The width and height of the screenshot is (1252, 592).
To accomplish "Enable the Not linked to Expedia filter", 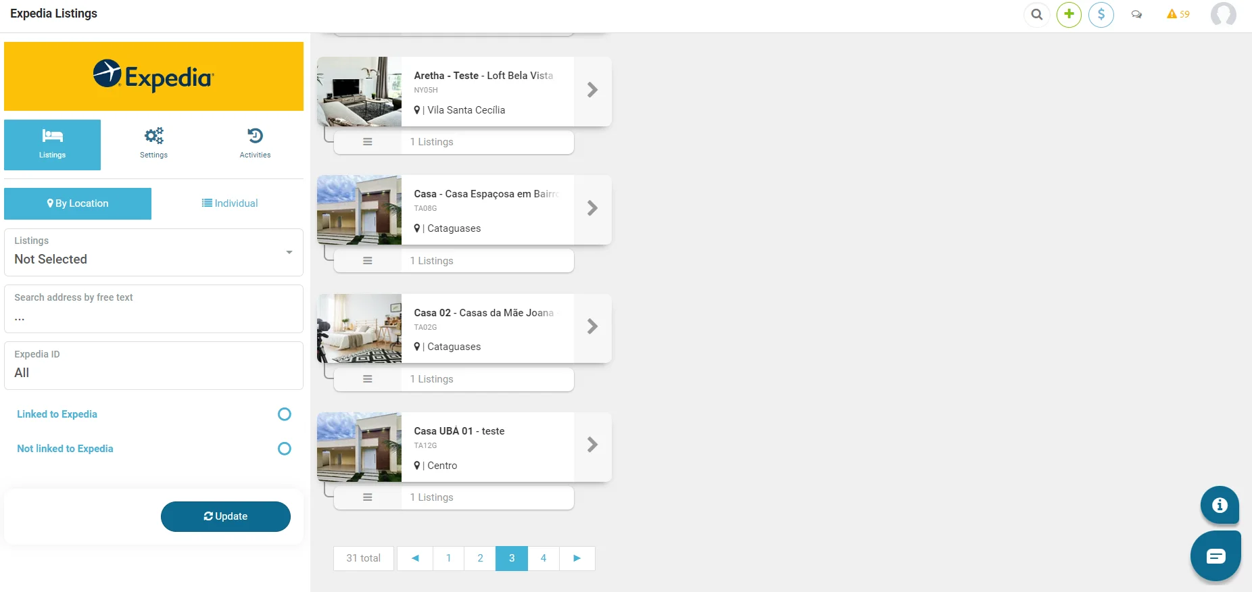I will pos(285,449).
